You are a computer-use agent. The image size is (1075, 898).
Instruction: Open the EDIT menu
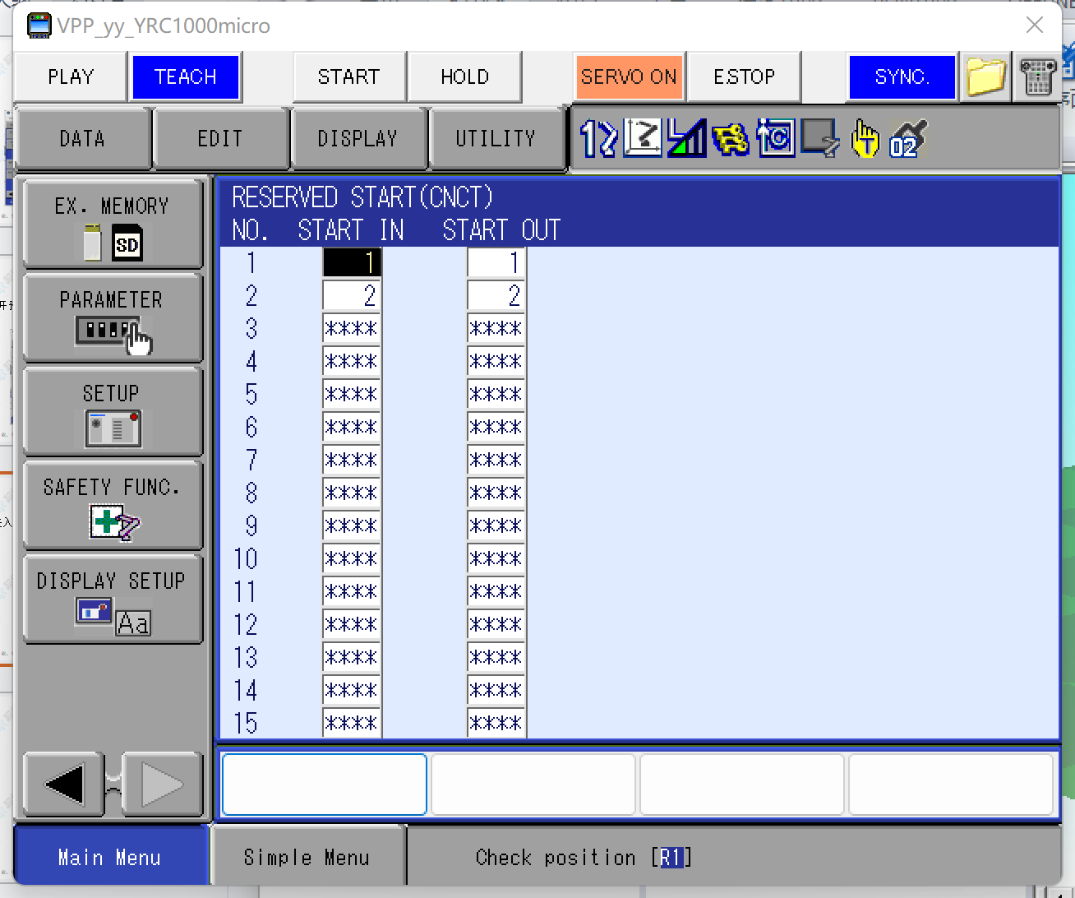(x=220, y=138)
